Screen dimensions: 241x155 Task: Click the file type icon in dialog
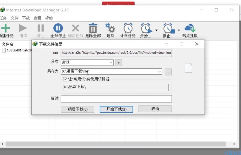point(188,68)
